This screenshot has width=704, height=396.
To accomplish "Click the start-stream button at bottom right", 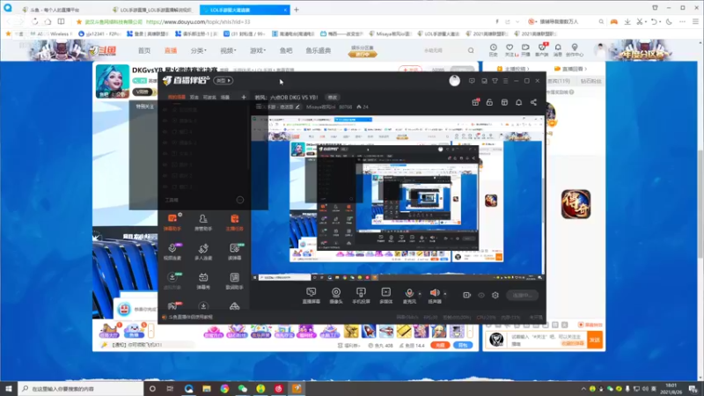I will click(522, 295).
